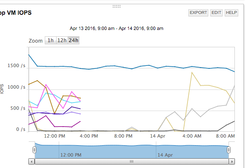Click the IOPS vertical axis title

coord(2,89)
